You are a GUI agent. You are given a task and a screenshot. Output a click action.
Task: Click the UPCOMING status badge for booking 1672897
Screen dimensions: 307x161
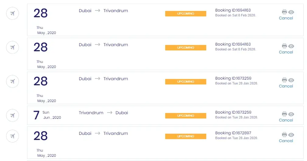pyautogui.click(x=186, y=136)
